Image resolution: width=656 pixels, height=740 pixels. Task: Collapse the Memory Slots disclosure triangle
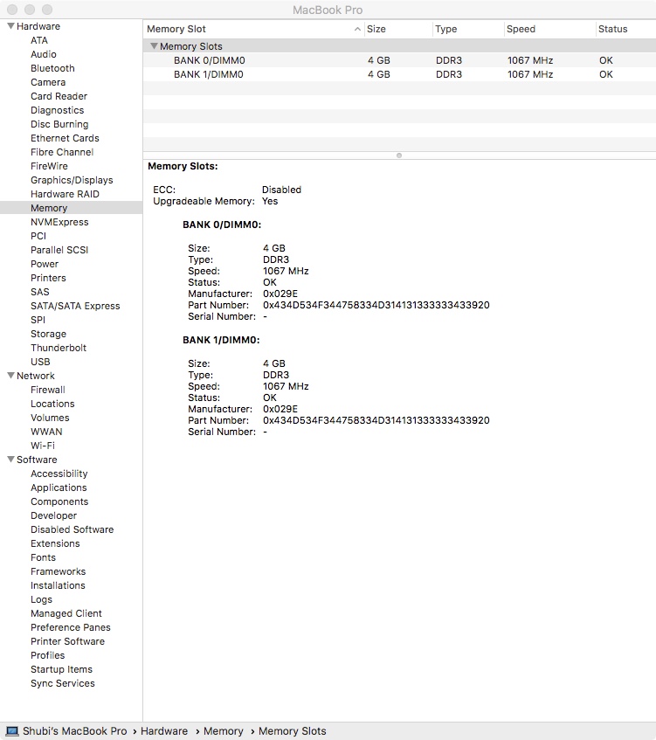pyautogui.click(x=154, y=45)
